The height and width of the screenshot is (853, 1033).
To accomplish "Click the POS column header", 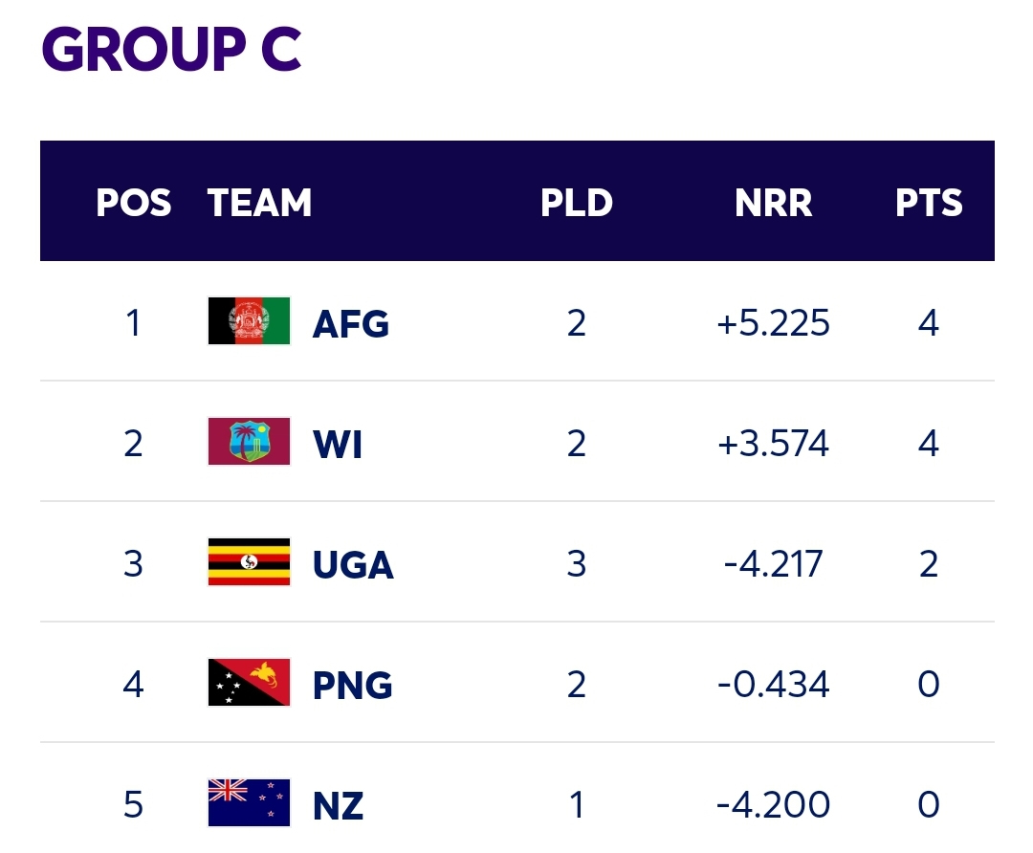I will (134, 202).
